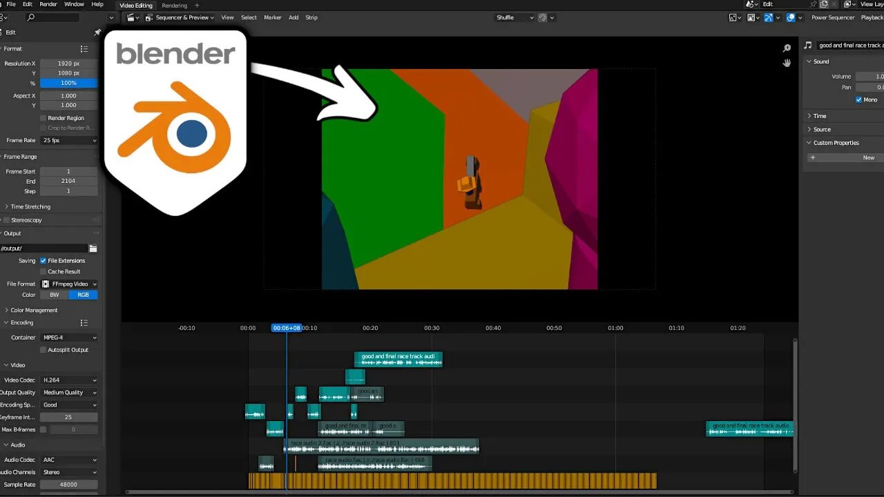
Task: Click the frame End 2104 field
Action: coord(69,181)
